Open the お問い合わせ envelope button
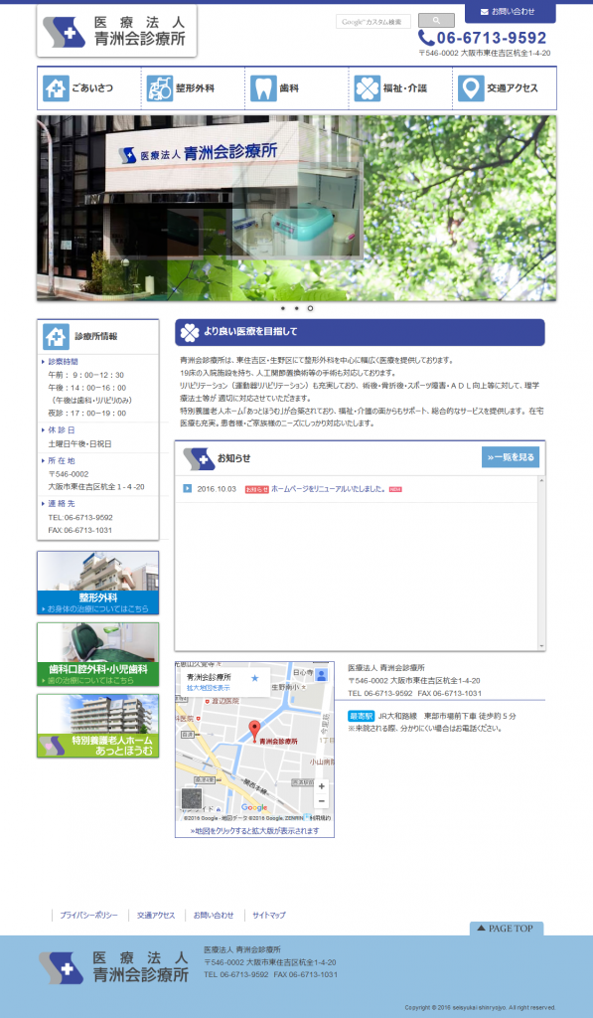593x1018 pixels. 510,12
